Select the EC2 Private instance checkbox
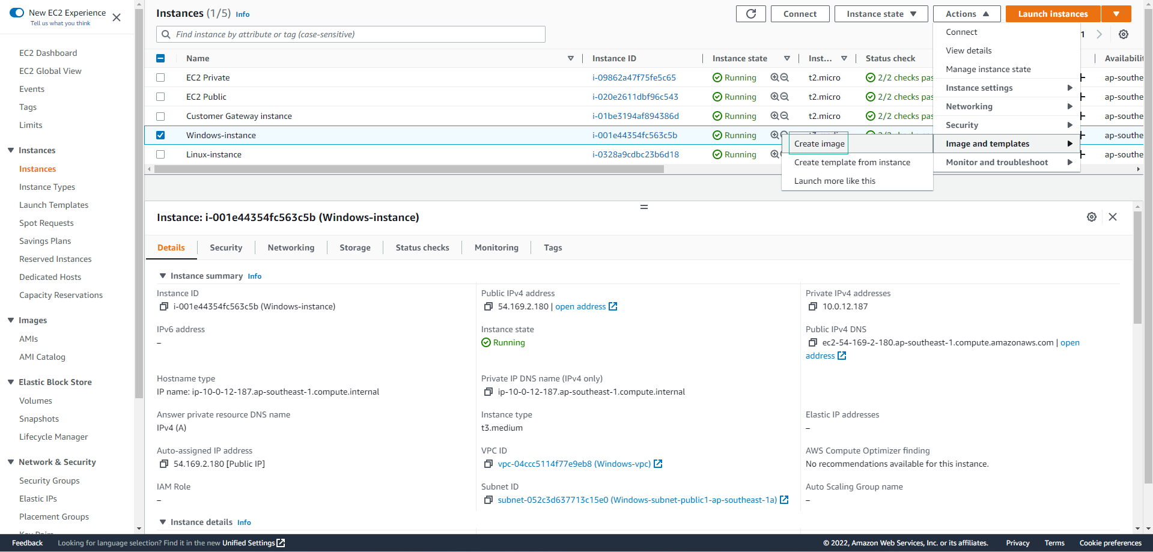 click(160, 77)
